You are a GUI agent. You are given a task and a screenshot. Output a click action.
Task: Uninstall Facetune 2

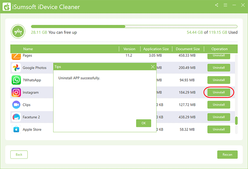219,117
